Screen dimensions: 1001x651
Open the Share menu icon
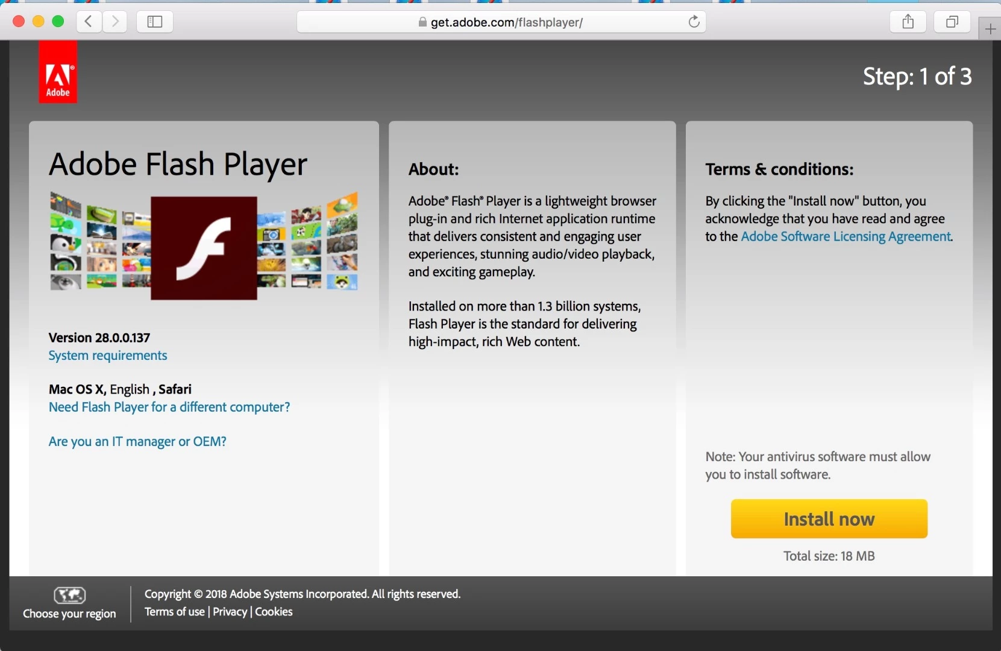pos(908,22)
